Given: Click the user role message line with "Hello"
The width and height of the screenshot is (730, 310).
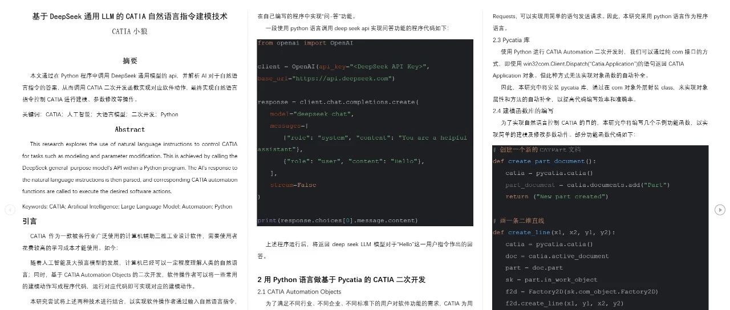Looking at the screenshot, I should tap(354, 161).
